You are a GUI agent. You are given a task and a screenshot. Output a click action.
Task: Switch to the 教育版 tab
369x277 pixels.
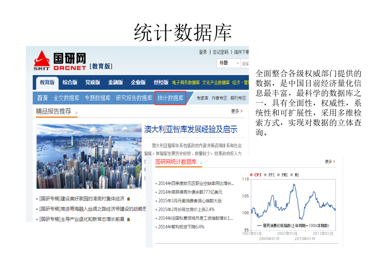pyautogui.click(x=47, y=82)
